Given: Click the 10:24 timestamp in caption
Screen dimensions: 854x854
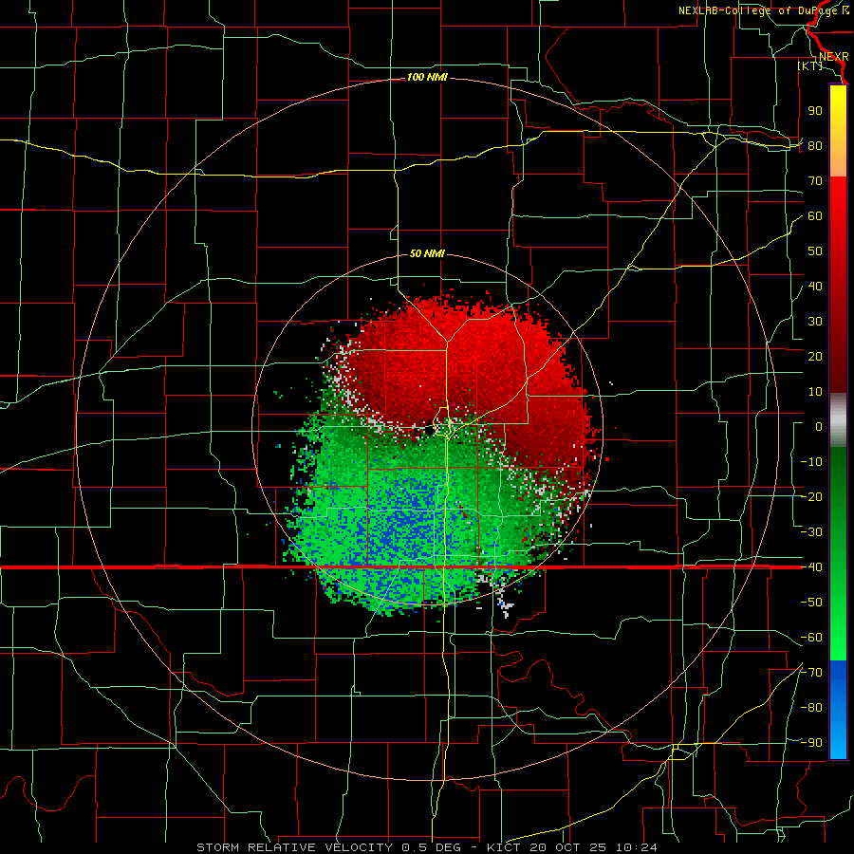Looking at the screenshot, I should (x=637, y=847).
